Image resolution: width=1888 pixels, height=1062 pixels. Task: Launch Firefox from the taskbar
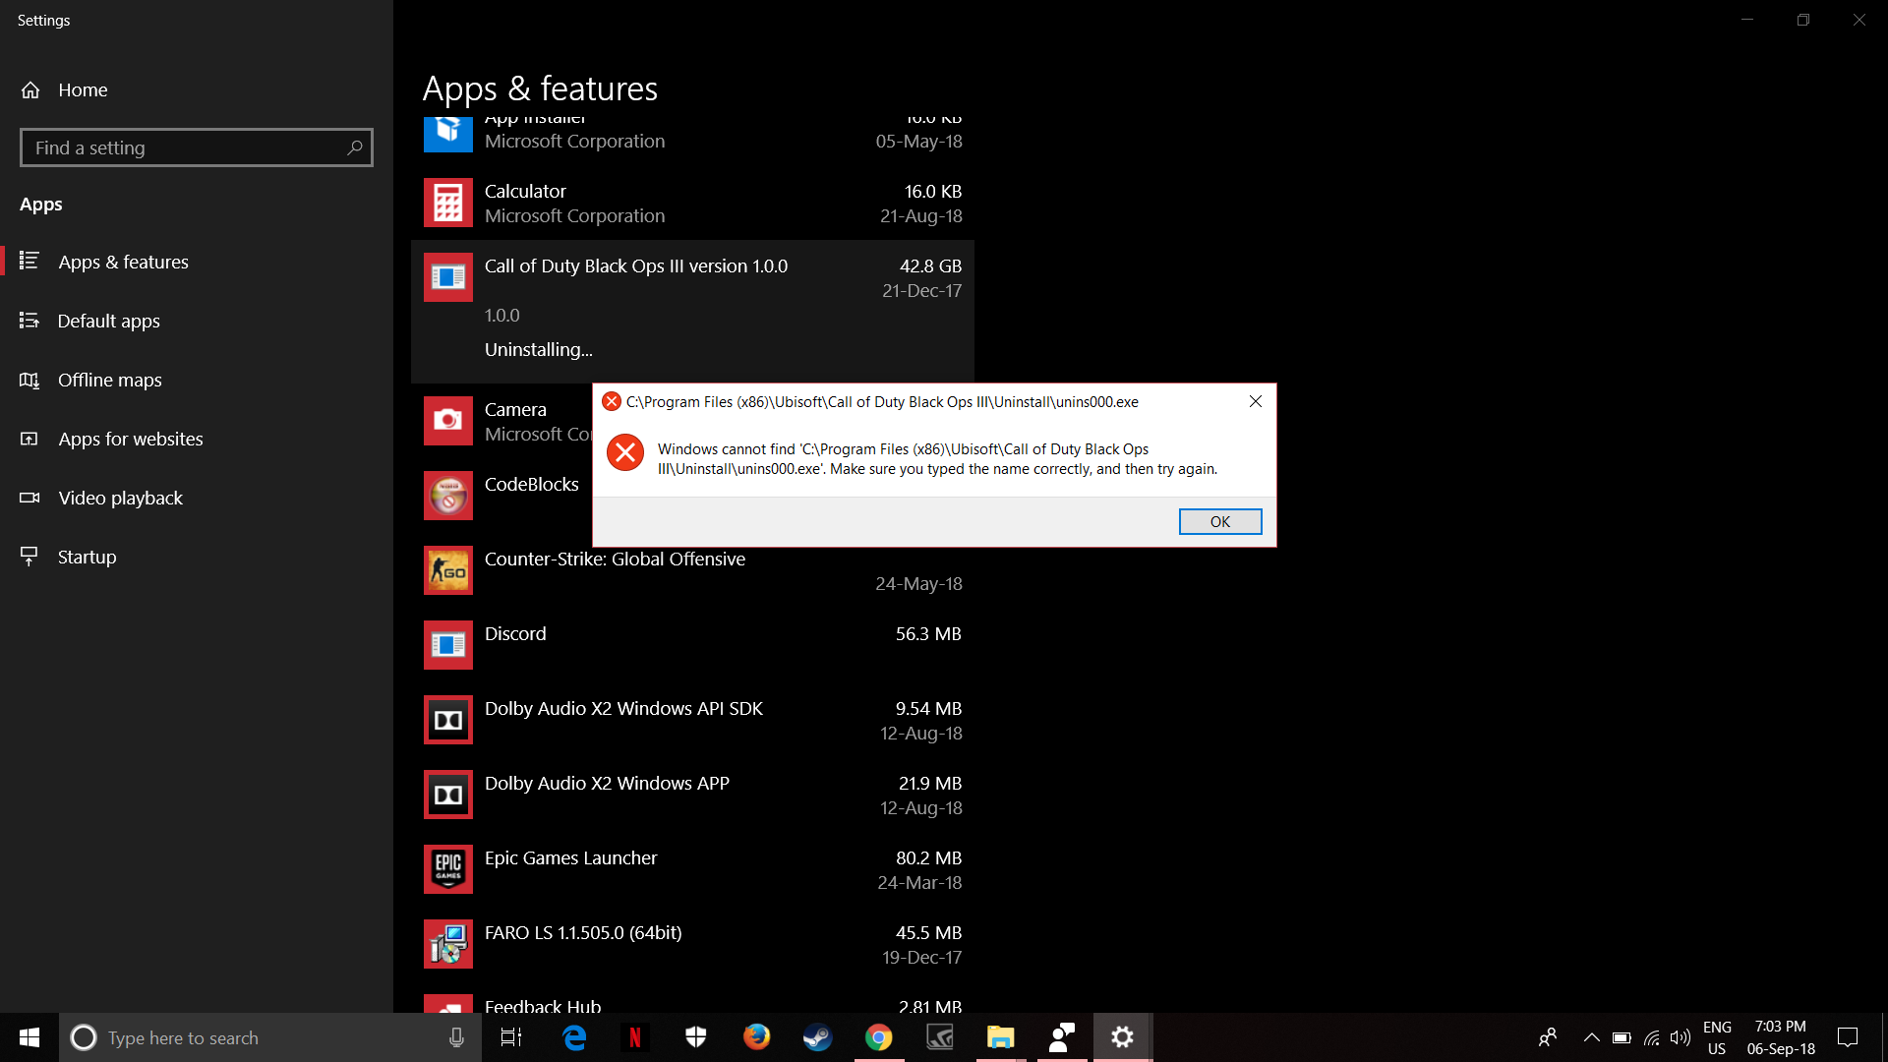click(756, 1037)
